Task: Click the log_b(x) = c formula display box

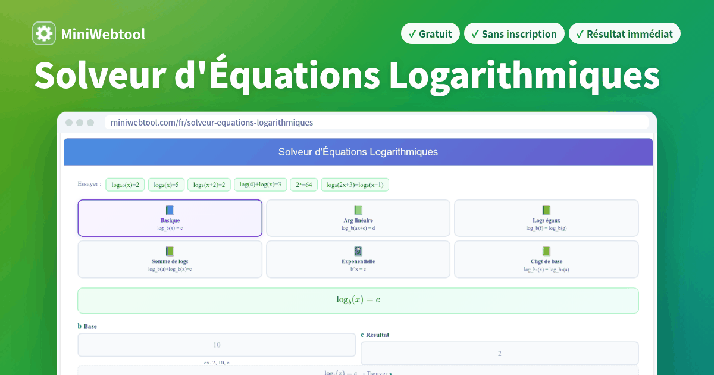Action: (x=358, y=301)
